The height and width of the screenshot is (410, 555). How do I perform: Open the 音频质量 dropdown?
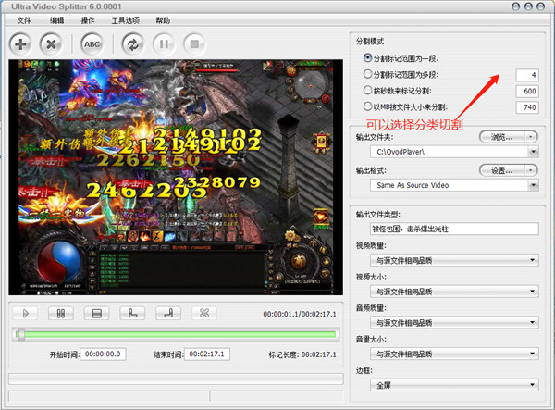[454, 323]
